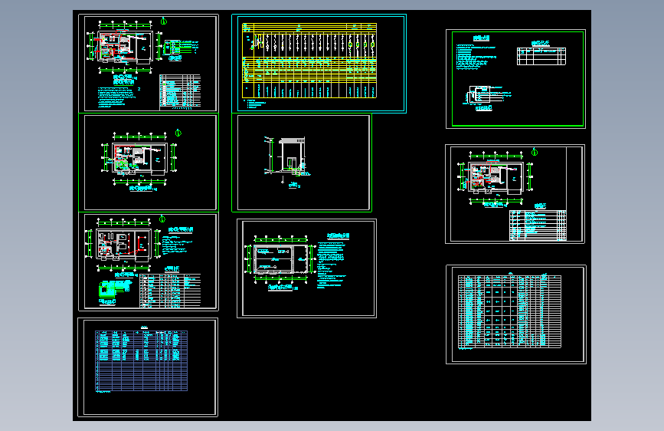The height and width of the screenshot is (431, 664).
Task: Select the building section elevation drawing sheet
Action: pyautogui.click(x=302, y=163)
